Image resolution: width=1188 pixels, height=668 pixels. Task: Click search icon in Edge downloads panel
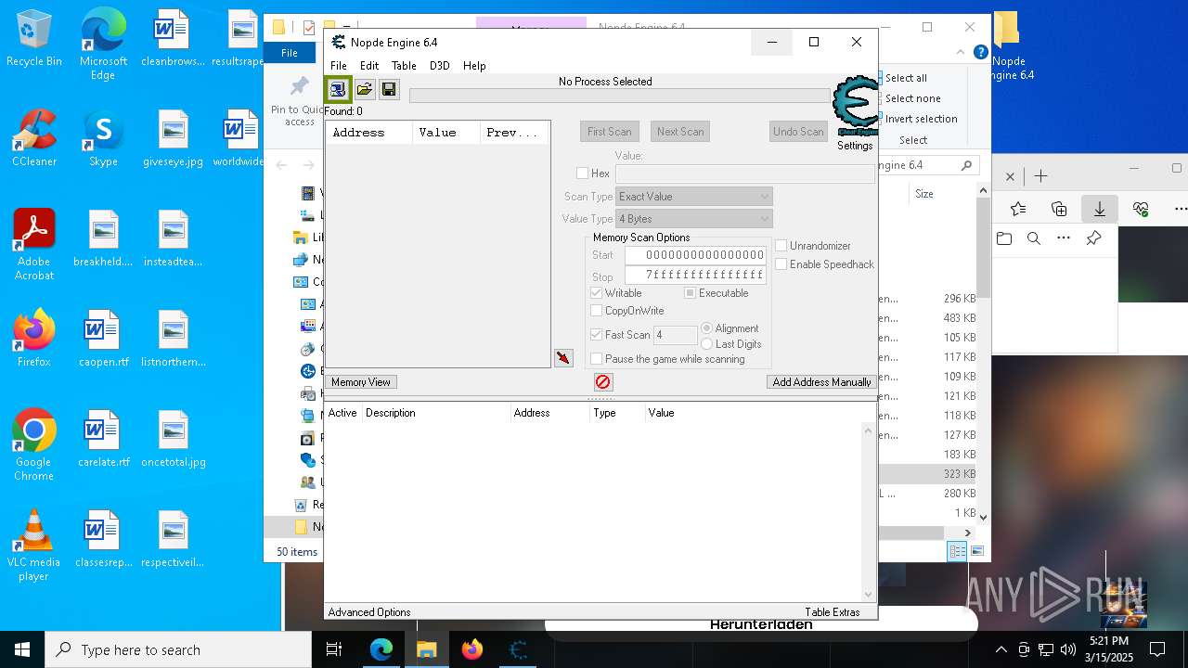[1034, 238]
